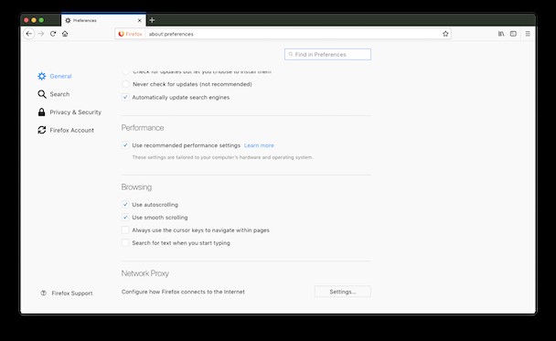Reload the page with the refresh icon
556x341 pixels.
pos(53,34)
